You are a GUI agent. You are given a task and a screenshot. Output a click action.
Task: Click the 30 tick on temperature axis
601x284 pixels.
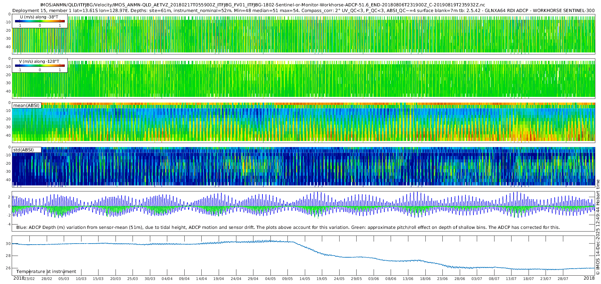click(x=8, y=244)
